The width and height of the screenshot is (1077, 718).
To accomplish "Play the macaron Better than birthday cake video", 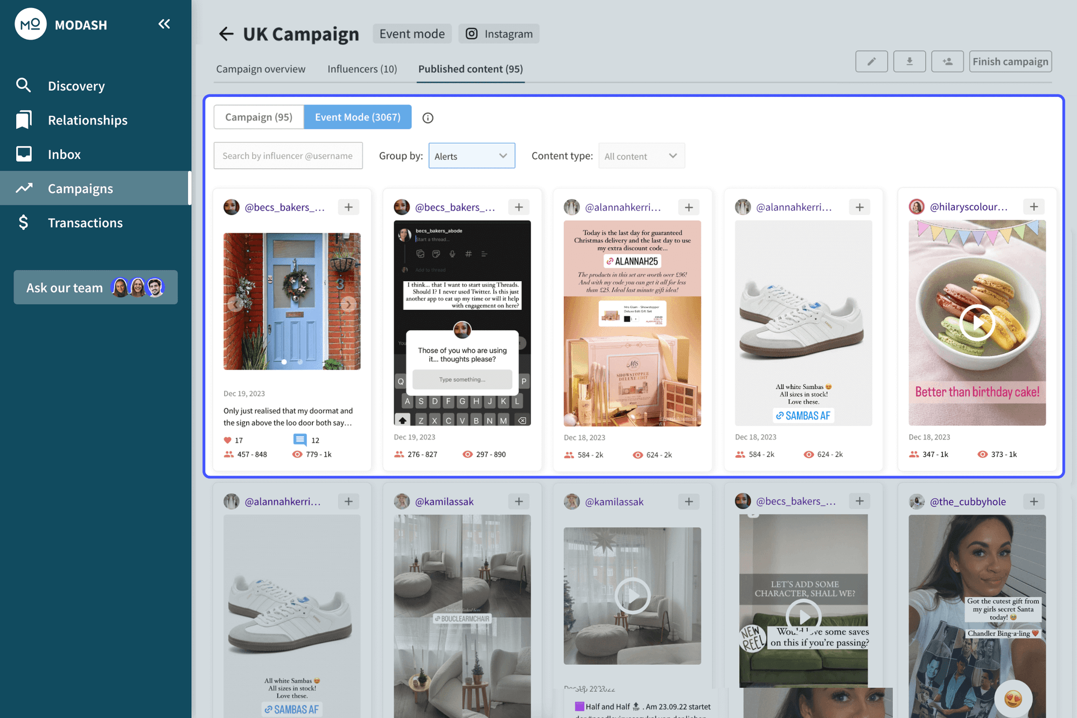I will click(x=977, y=323).
